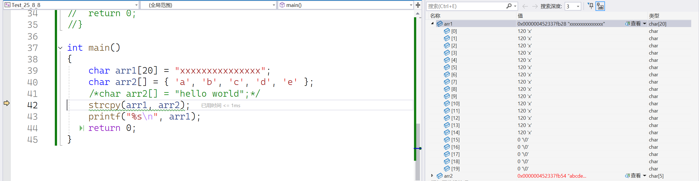This screenshot has height=181, width=699.
Task: Click the value 120 'x' of element [2]
Action: point(525,46)
